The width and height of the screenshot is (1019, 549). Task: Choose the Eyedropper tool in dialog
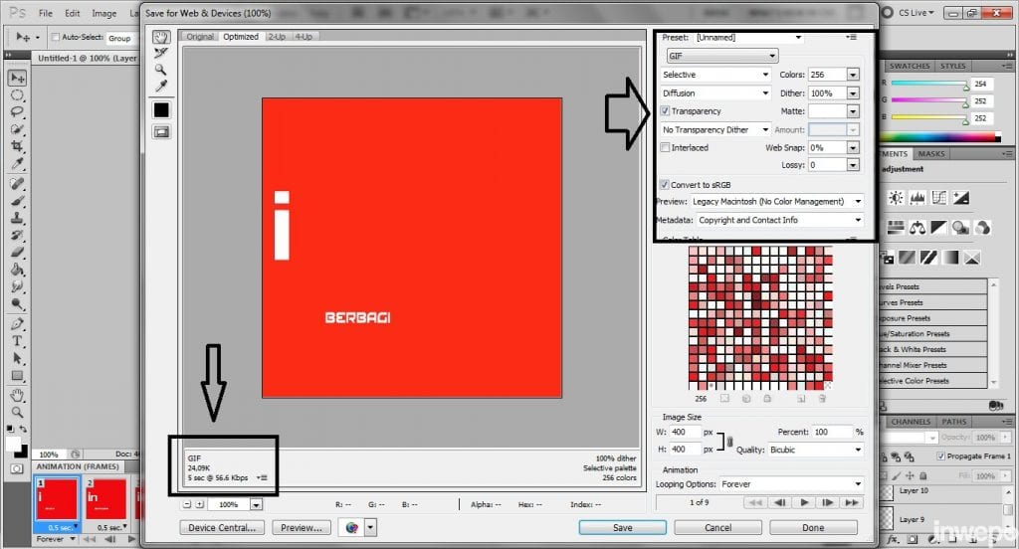point(160,87)
